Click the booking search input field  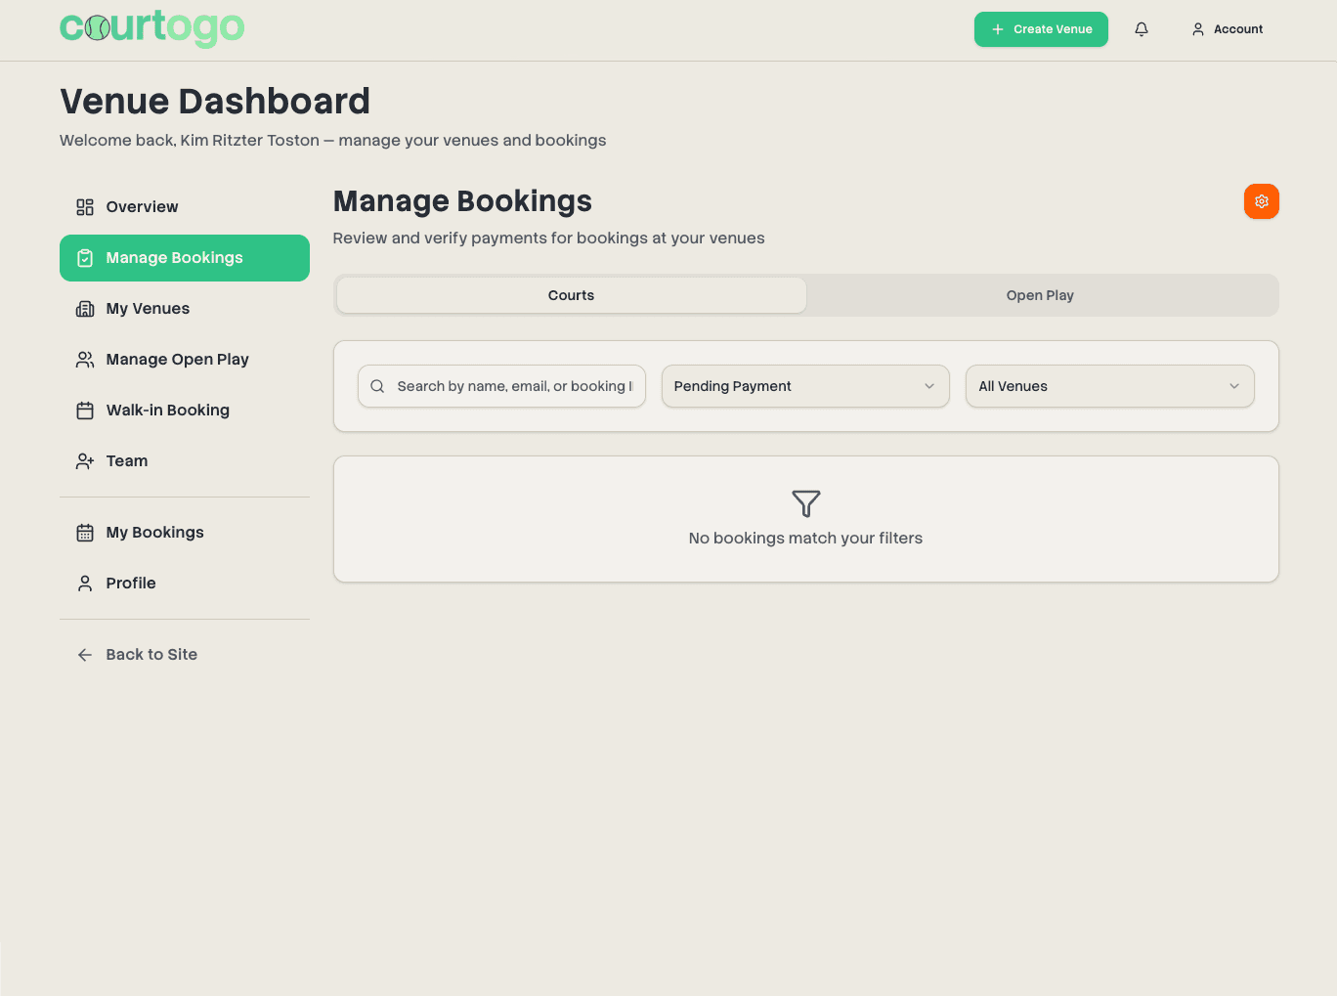pyautogui.click(x=508, y=386)
